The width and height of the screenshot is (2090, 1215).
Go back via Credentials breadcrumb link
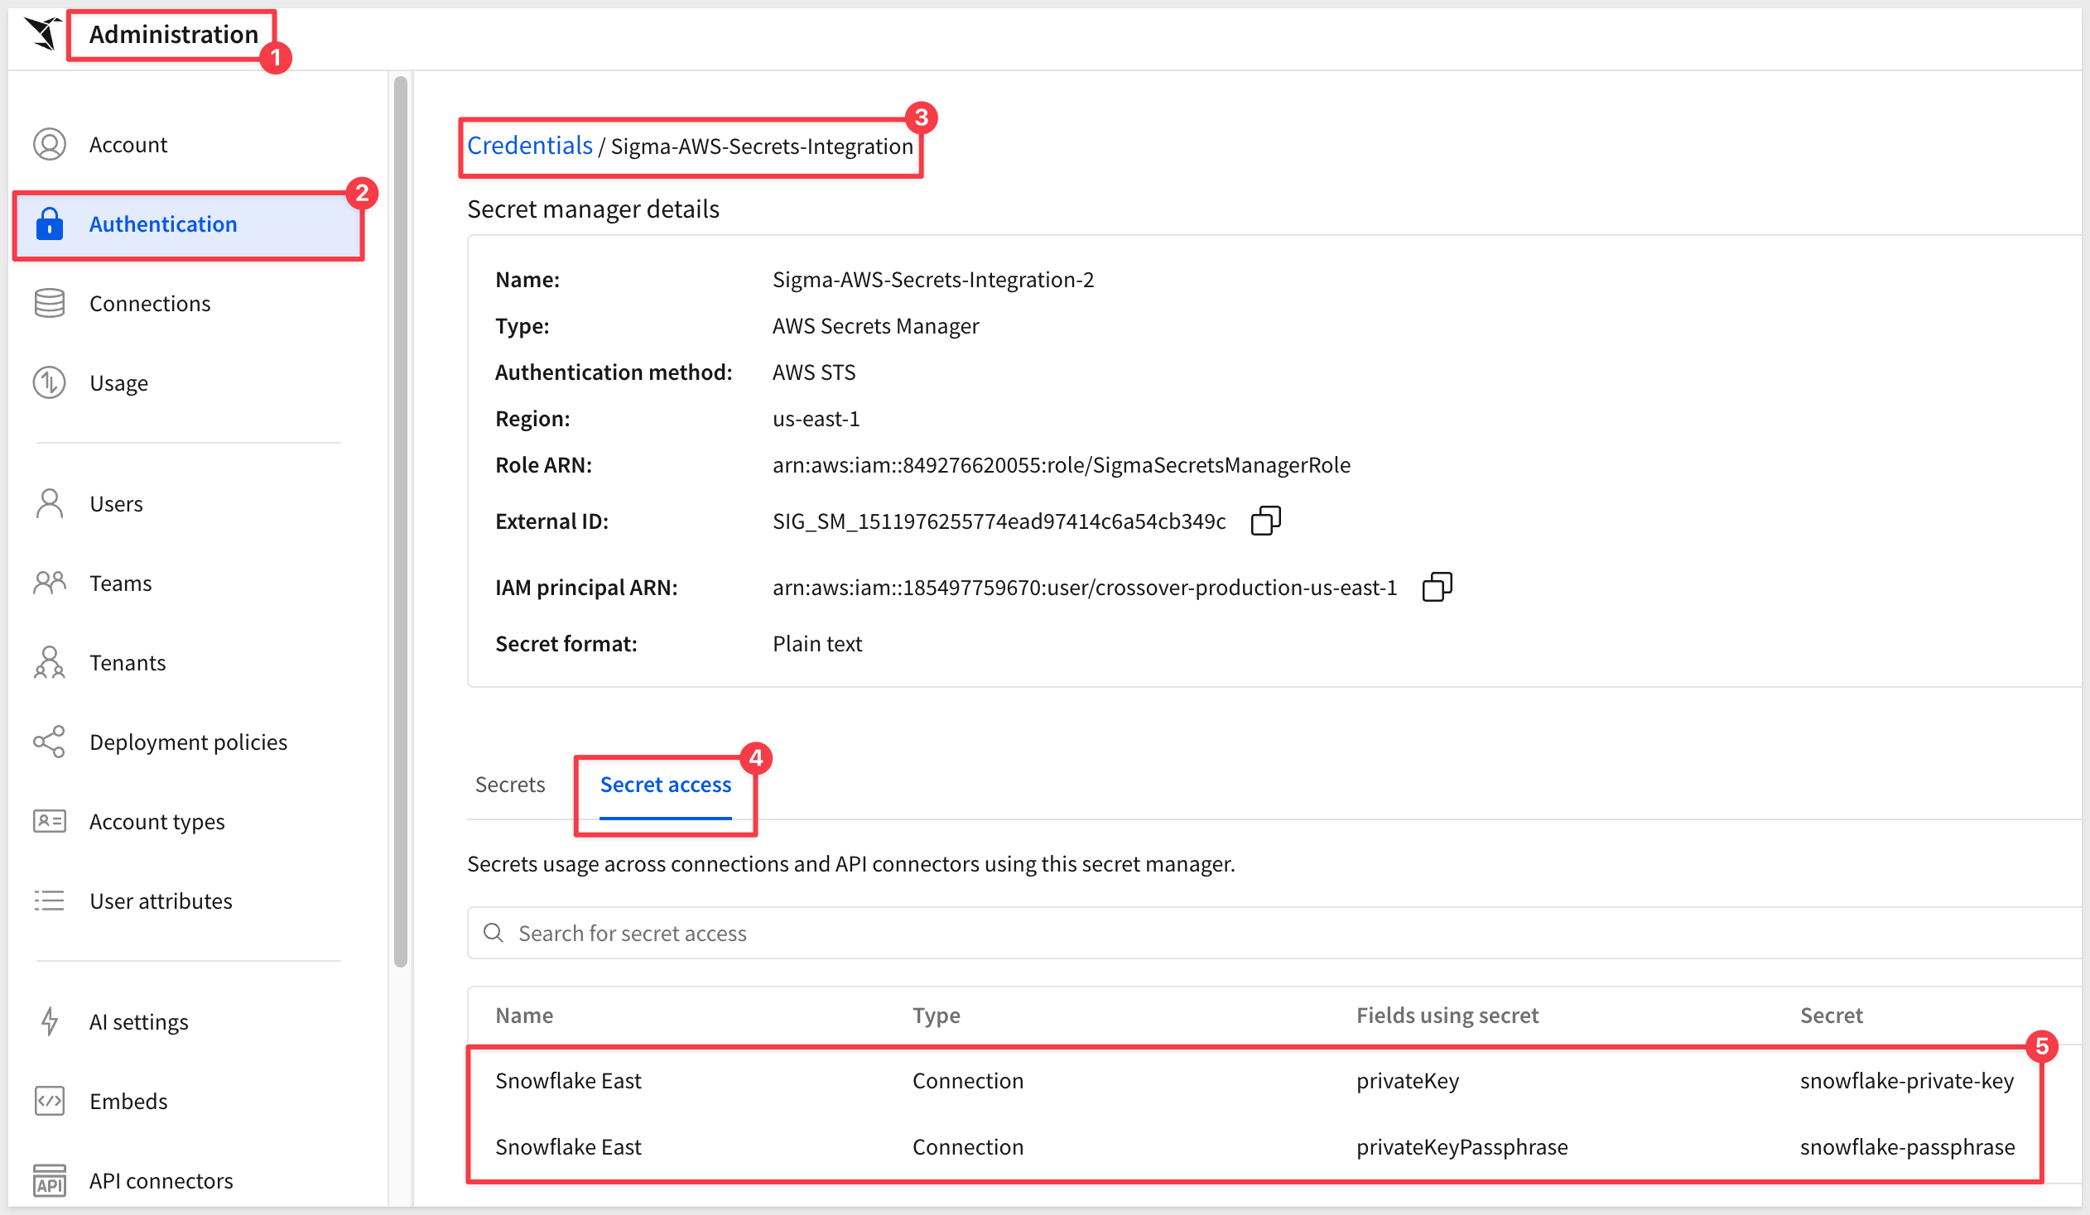pyautogui.click(x=530, y=145)
